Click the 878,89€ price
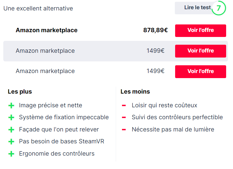Screen dimensions: 233x169 pos(155,30)
